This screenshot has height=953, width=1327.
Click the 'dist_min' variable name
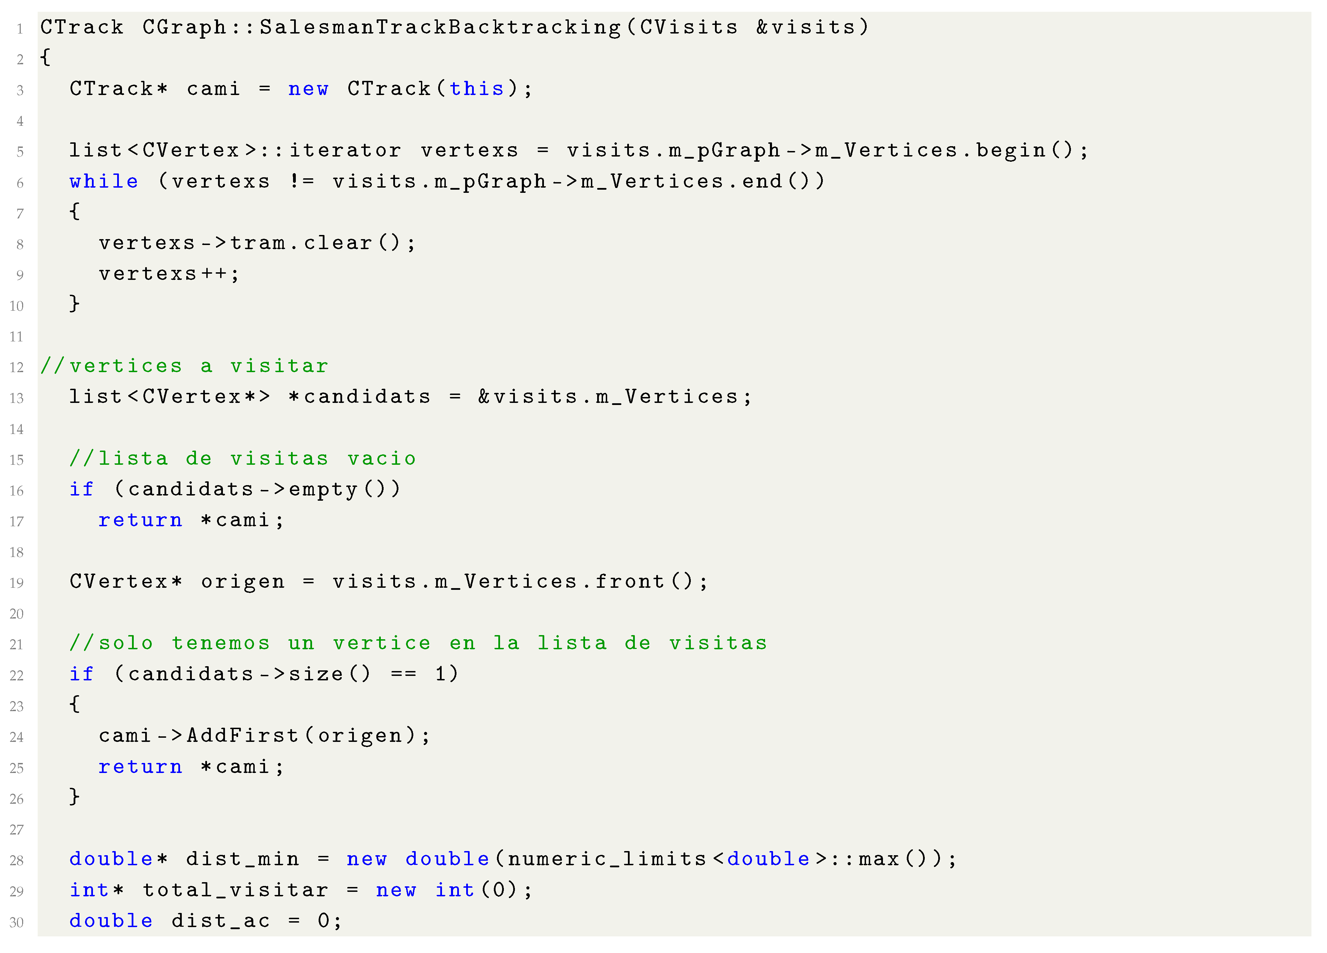point(242,859)
